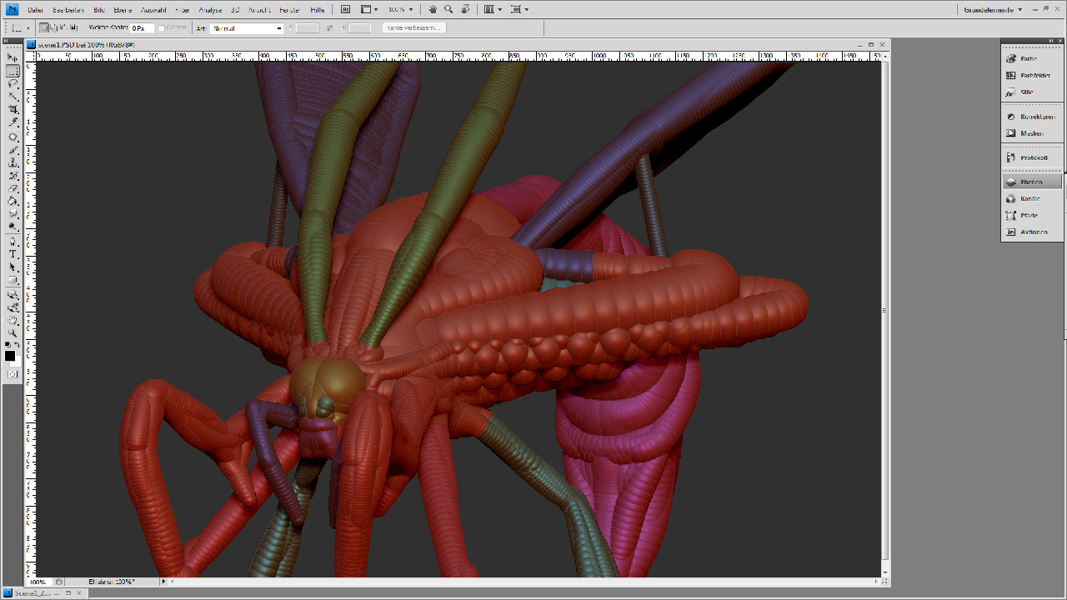Screen dimensions: 1067x600
Task: Open the Grundelemente workspace dropdown
Action: [x=994, y=10]
